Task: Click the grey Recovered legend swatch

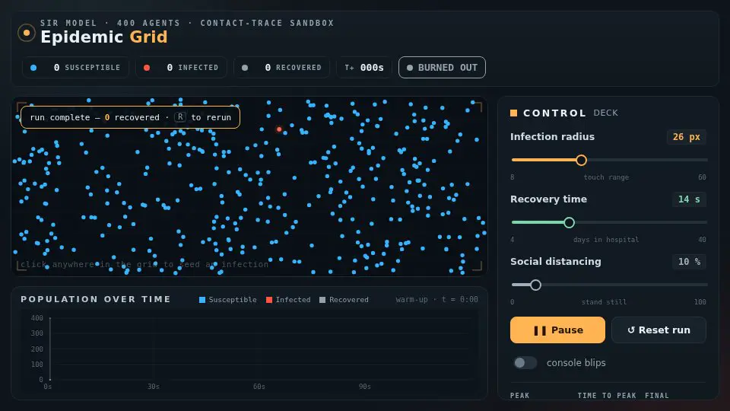Action: coord(322,300)
